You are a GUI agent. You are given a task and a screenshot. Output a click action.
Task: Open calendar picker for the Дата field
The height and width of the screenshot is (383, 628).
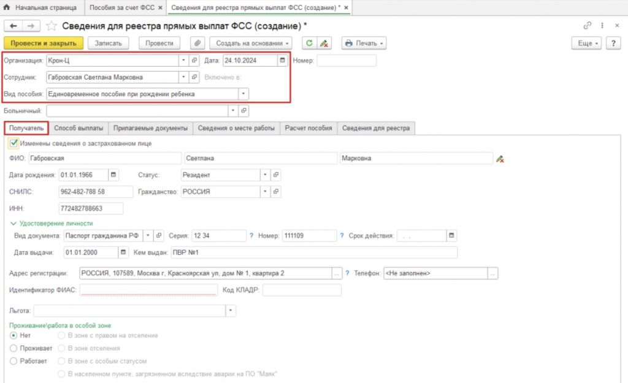pyautogui.click(x=282, y=61)
